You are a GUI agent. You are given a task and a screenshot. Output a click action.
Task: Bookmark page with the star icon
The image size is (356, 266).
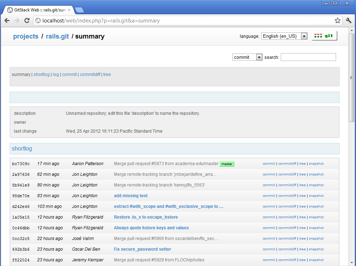(x=337, y=21)
